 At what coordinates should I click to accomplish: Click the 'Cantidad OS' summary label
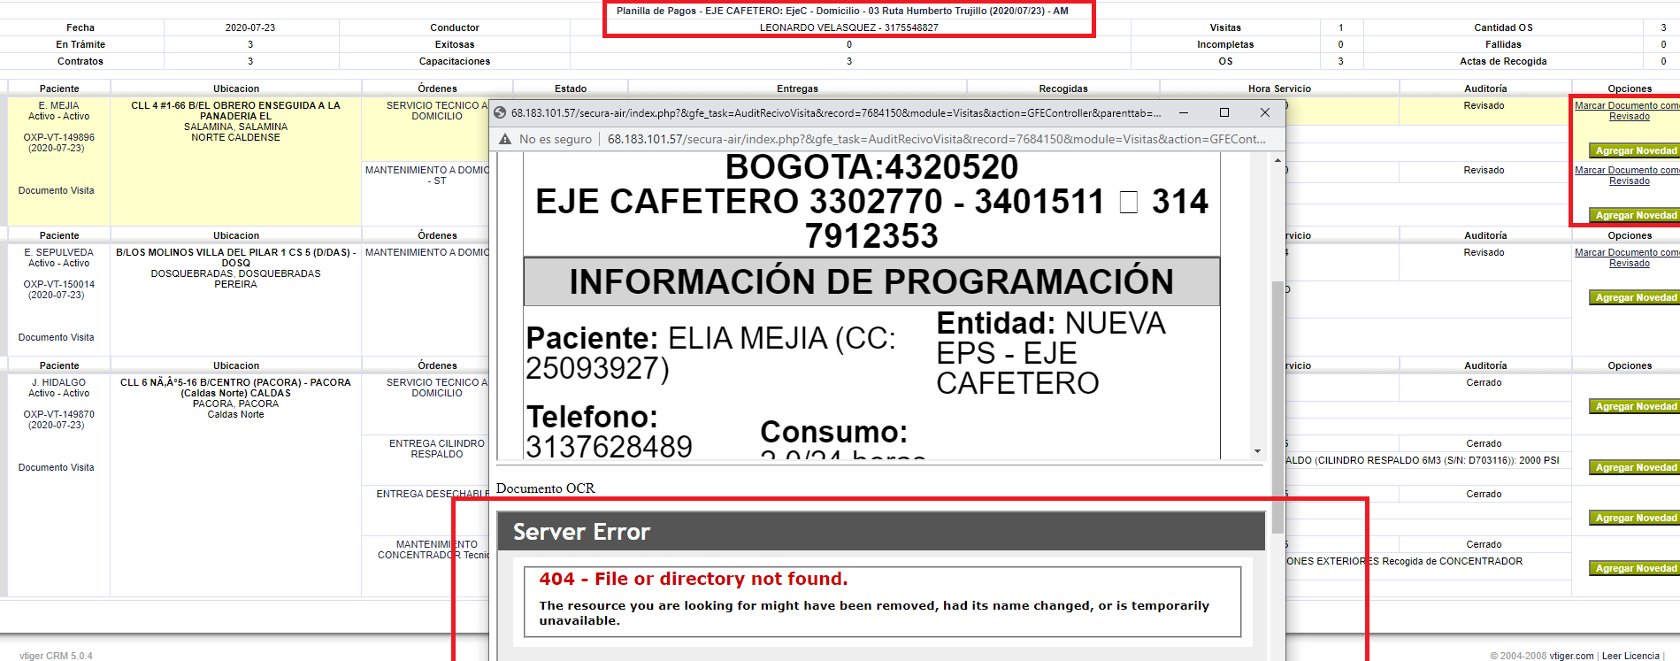(x=1503, y=27)
